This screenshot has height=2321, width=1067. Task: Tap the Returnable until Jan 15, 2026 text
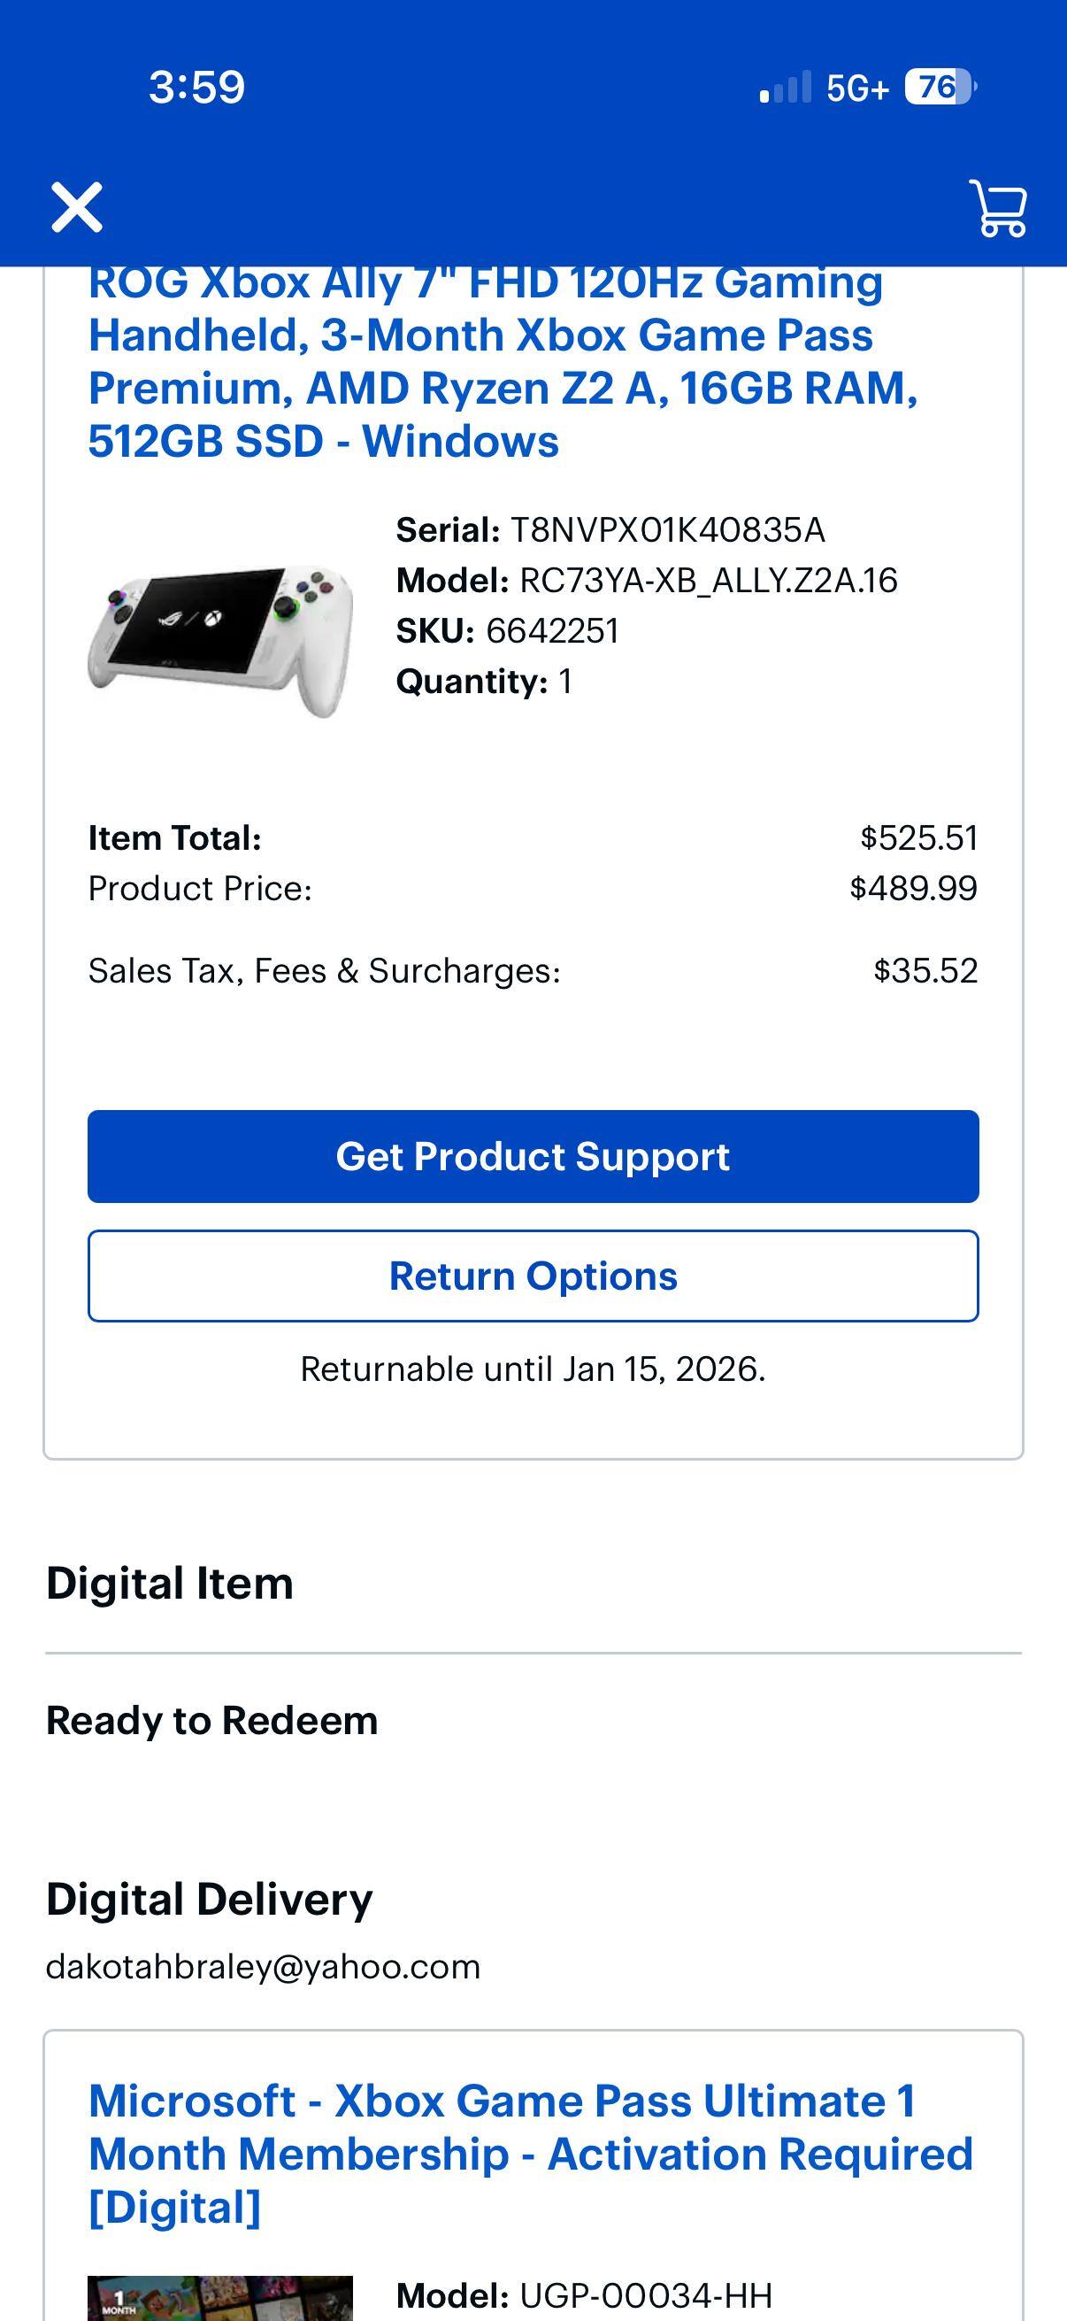533,1367
